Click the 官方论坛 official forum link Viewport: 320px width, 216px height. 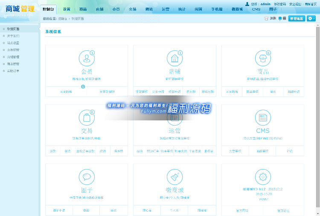click(283, 210)
